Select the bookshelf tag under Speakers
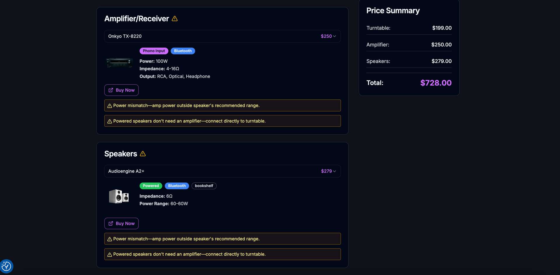Image resolution: width=560 pixels, height=275 pixels. [x=204, y=186]
